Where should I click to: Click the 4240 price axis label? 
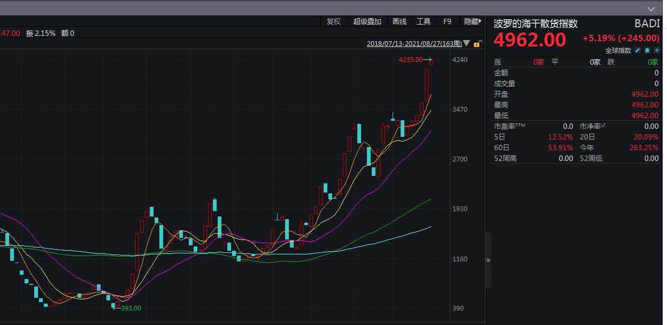tap(460, 60)
